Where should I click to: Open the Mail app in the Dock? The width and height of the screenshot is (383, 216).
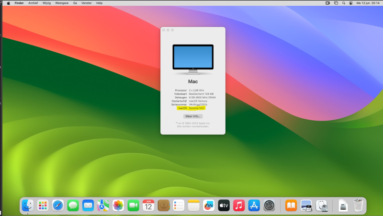coord(88,205)
